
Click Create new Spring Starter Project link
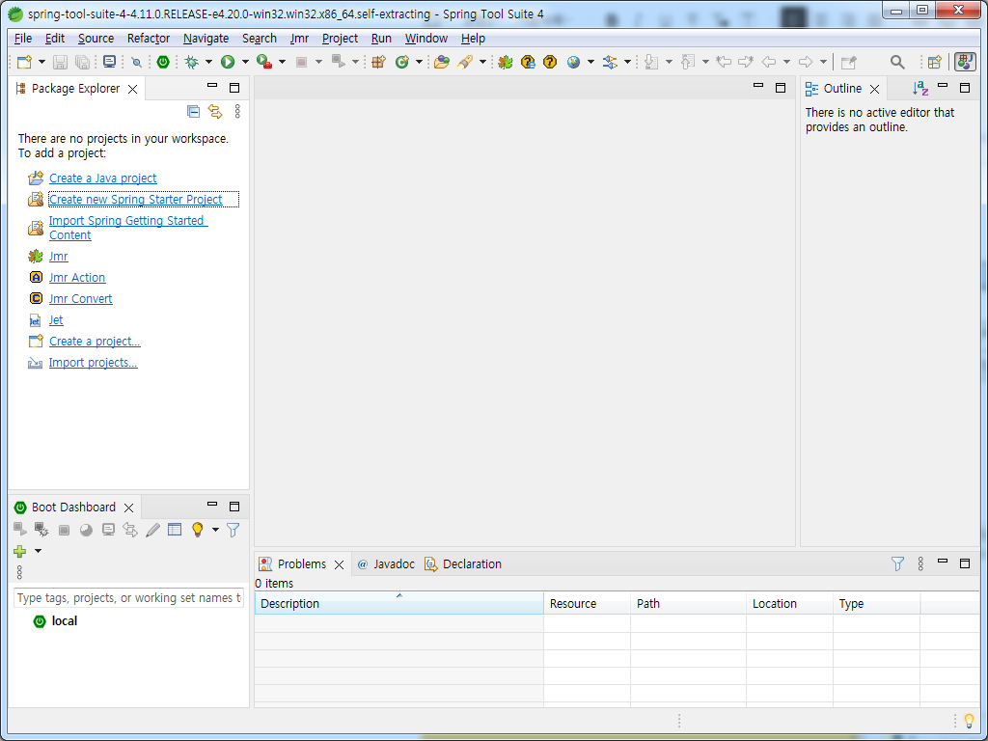[135, 199]
